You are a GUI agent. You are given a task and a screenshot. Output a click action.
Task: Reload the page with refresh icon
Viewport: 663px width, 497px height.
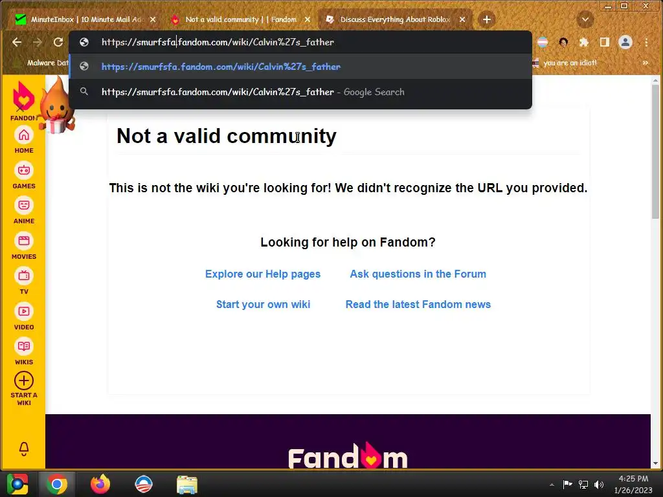[x=58, y=42]
